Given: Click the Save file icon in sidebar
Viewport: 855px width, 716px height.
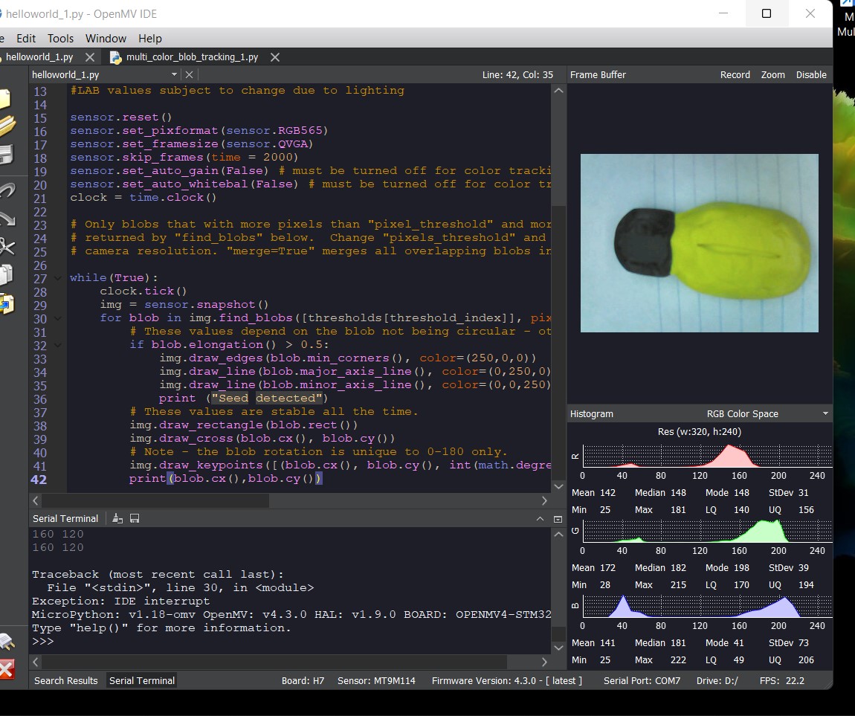Looking at the screenshot, I should (x=6, y=154).
